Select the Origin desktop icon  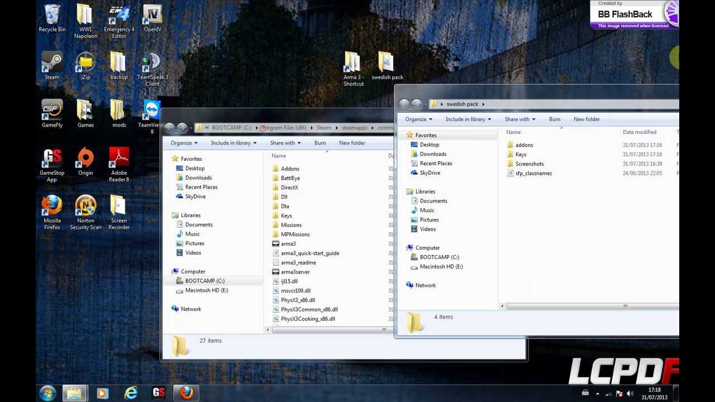pyautogui.click(x=85, y=161)
